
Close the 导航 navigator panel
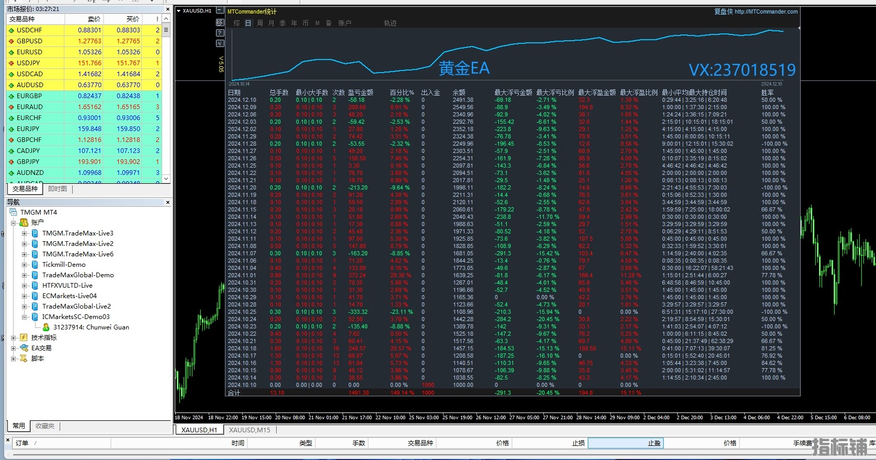point(168,202)
